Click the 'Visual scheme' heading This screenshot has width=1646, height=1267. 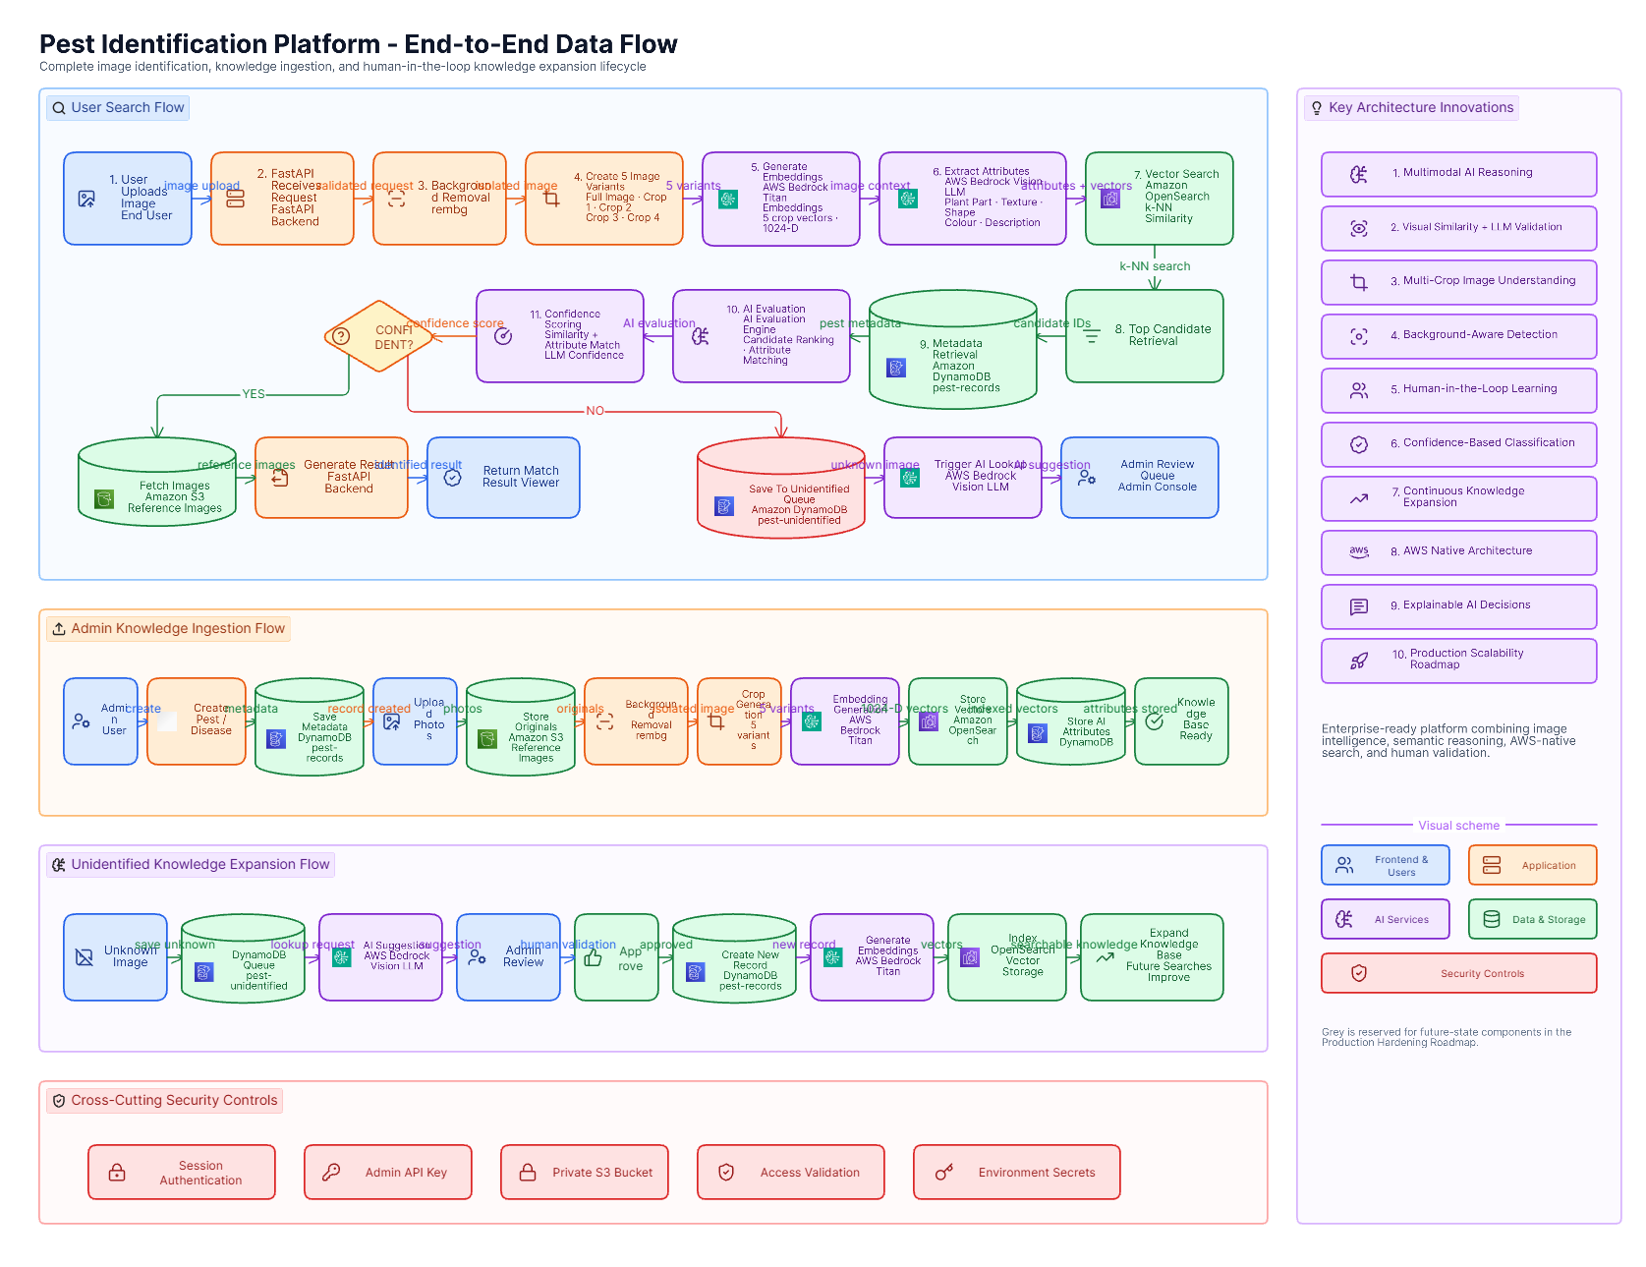coord(1458,826)
